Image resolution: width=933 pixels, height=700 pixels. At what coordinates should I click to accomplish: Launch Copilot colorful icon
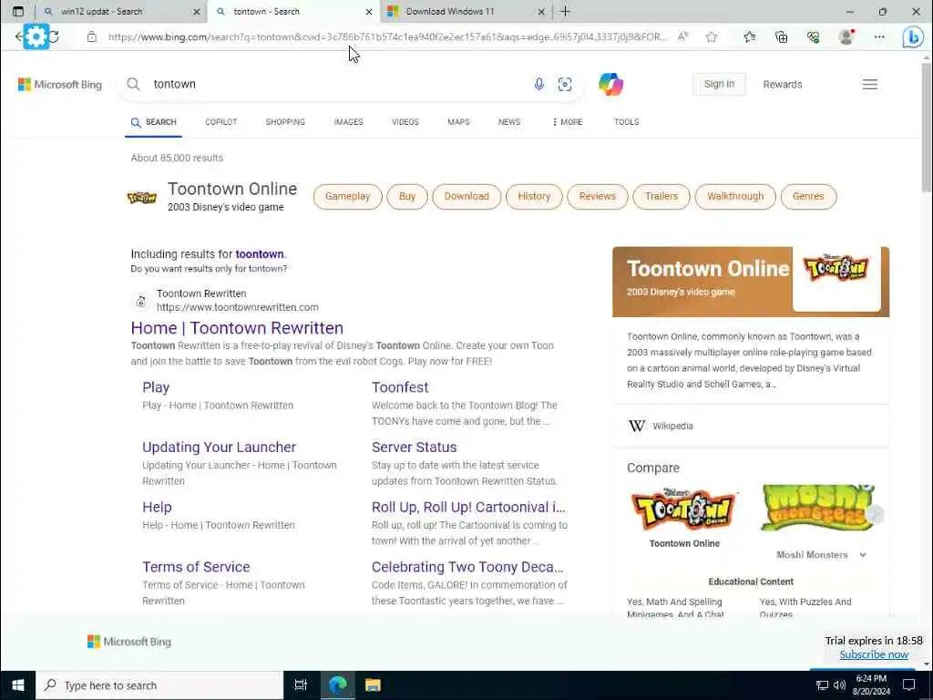point(610,84)
